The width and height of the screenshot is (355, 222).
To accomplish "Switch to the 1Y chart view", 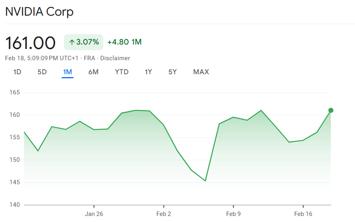I will tap(148, 72).
